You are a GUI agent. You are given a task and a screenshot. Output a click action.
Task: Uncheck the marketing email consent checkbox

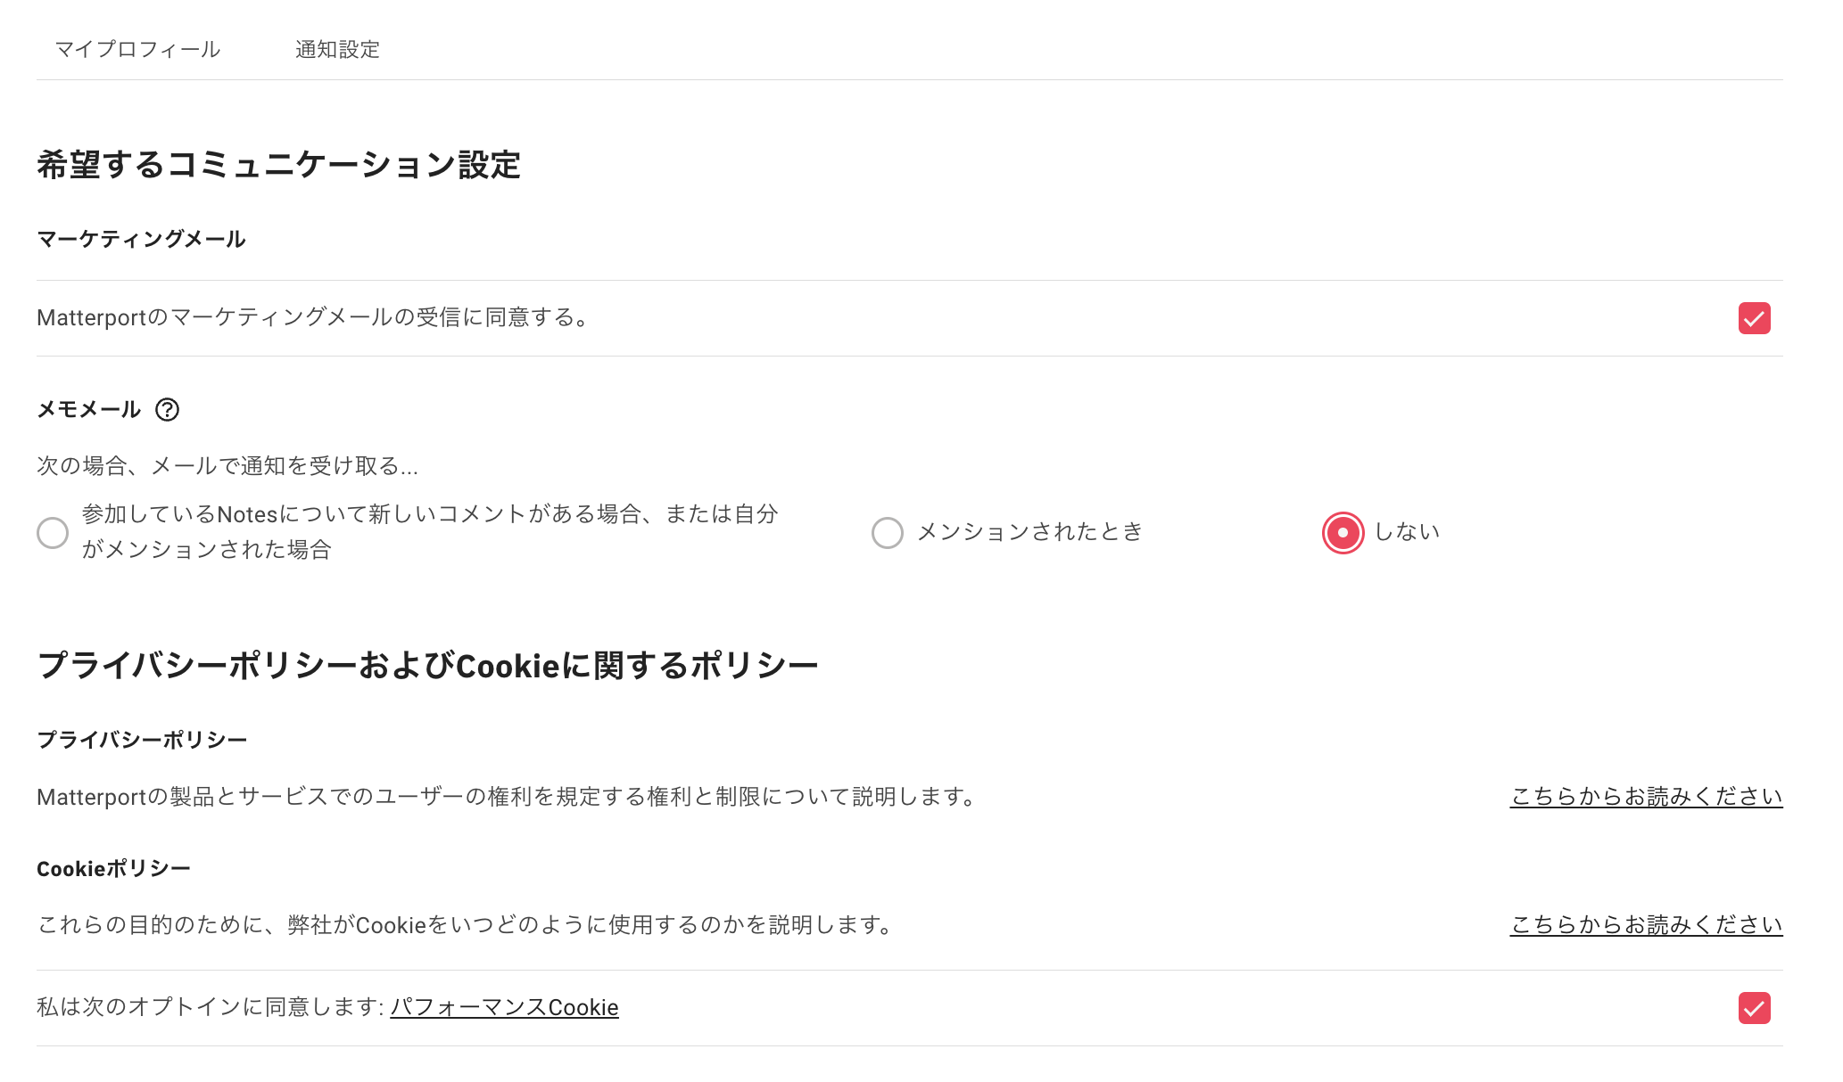[1754, 318]
